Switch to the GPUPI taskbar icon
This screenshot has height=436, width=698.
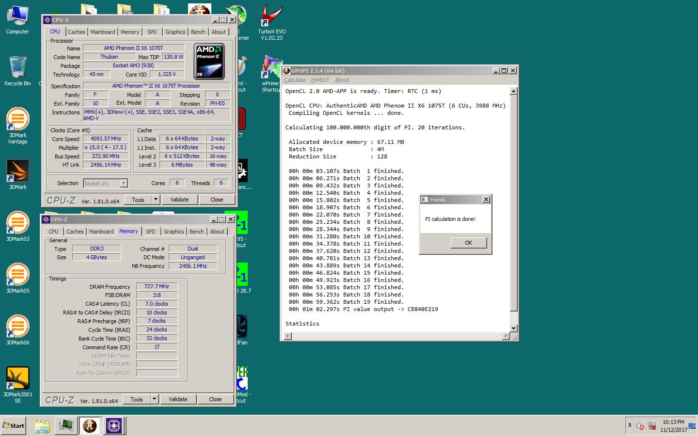[x=89, y=426]
